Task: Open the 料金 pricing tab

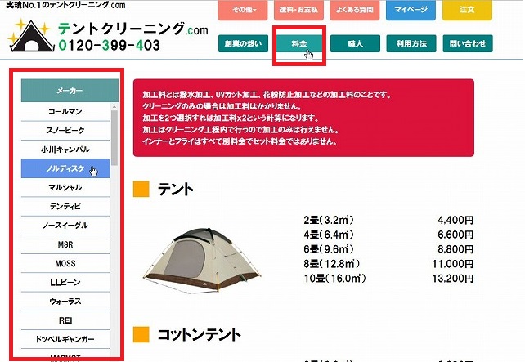Action: click(299, 44)
